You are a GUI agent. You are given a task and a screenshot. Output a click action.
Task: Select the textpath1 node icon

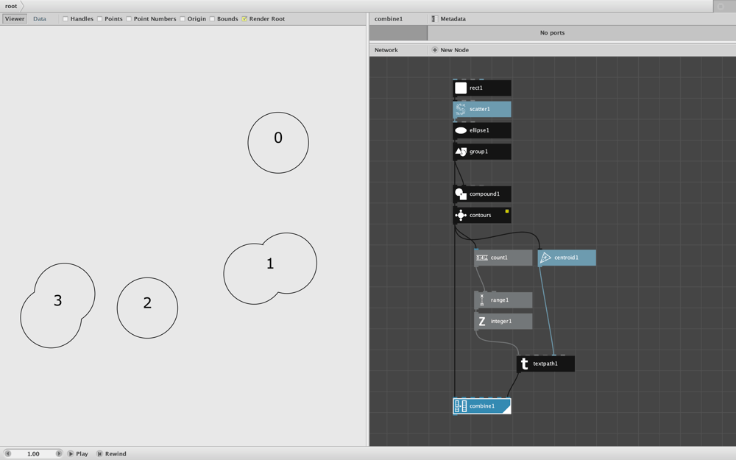tap(524, 364)
